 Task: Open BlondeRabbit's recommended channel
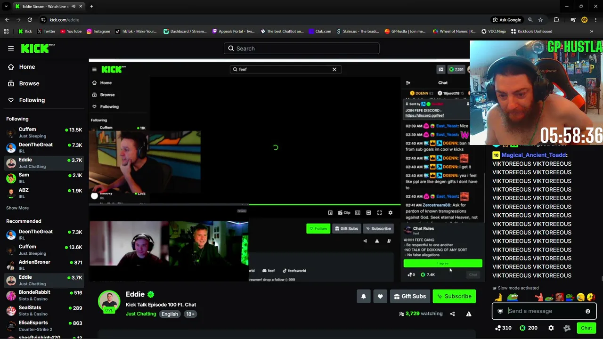(x=44, y=295)
